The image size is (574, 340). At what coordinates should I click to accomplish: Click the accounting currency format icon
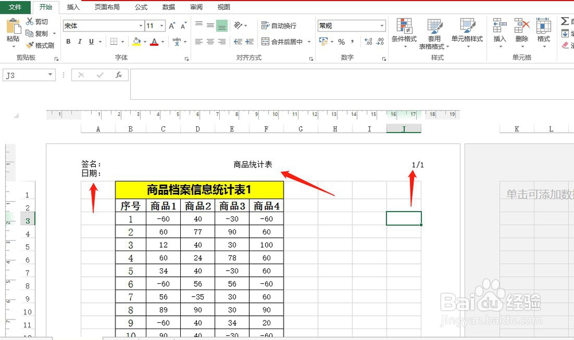[323, 41]
